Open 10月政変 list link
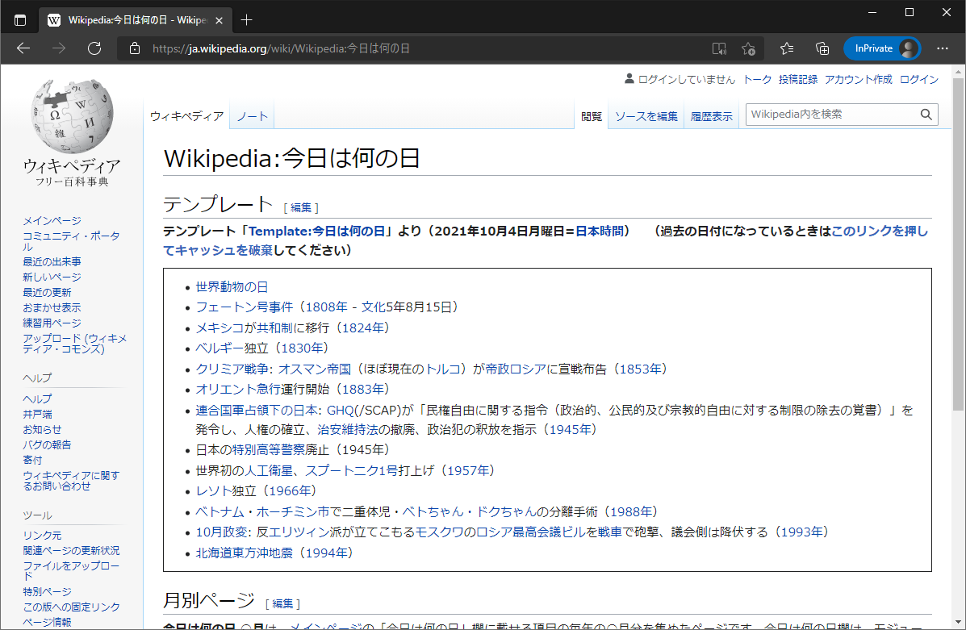Viewport: 966px width, 630px height. [x=222, y=532]
